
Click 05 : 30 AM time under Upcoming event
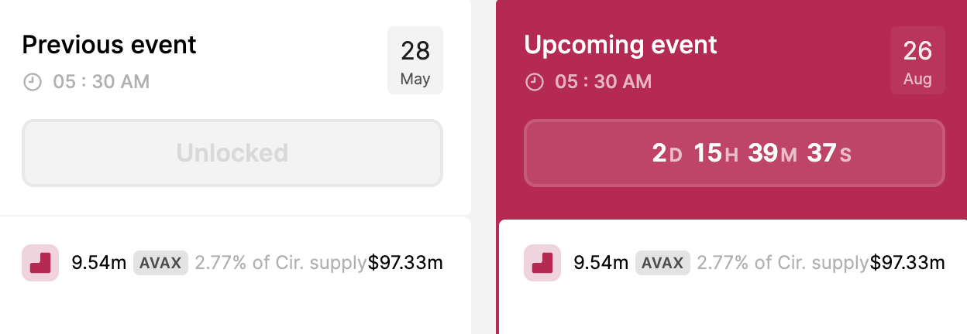pyautogui.click(x=604, y=81)
